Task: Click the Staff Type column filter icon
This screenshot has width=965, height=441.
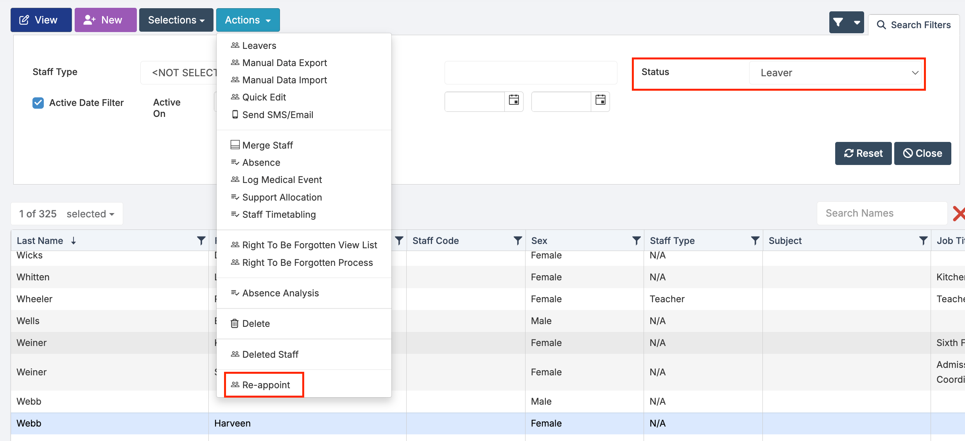Action: 755,241
